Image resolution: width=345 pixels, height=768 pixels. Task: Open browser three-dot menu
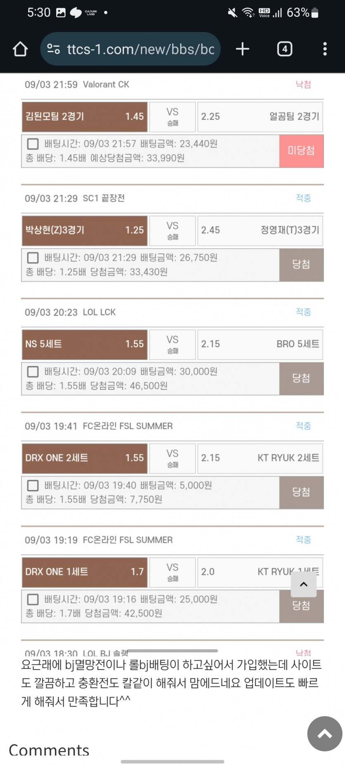point(325,49)
